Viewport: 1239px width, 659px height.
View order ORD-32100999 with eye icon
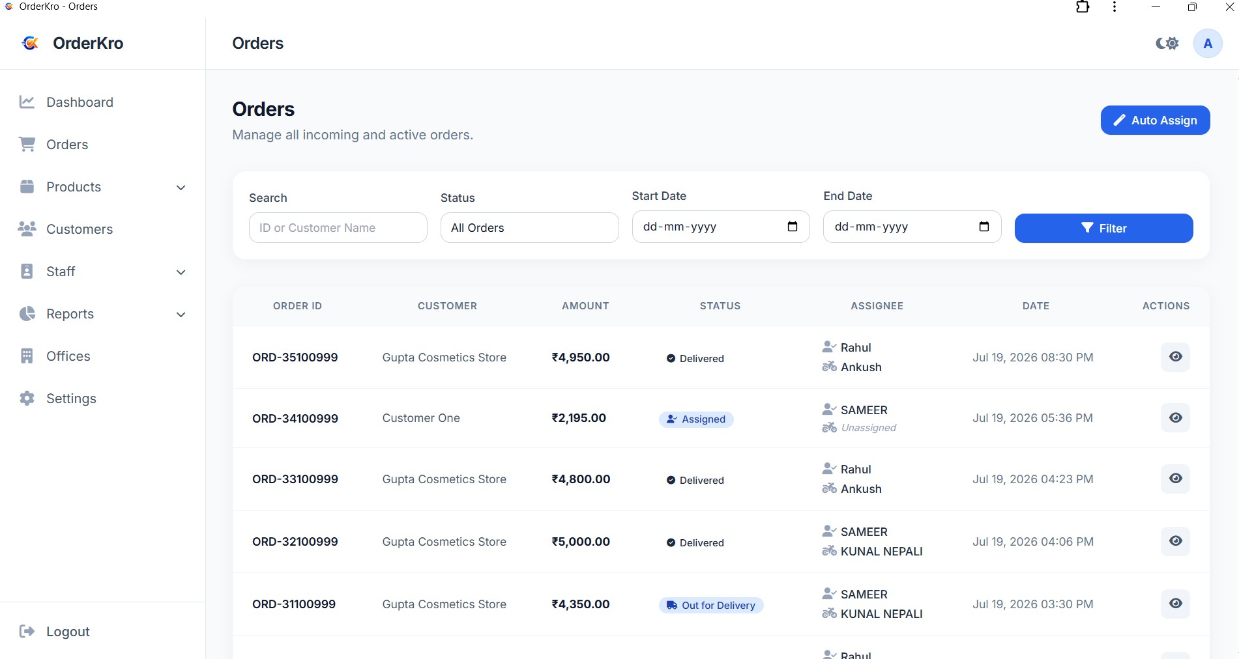tap(1175, 541)
